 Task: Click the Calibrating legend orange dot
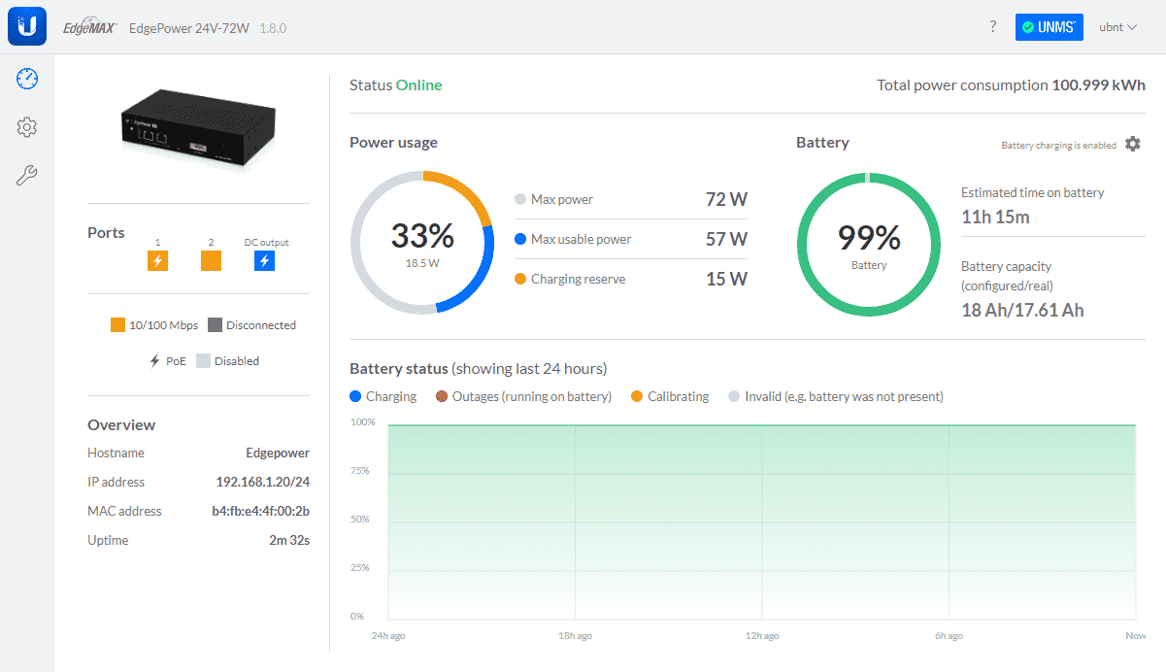637,396
